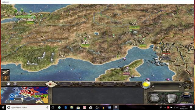Zoom out the minimap with the minus button

coord(15,84)
